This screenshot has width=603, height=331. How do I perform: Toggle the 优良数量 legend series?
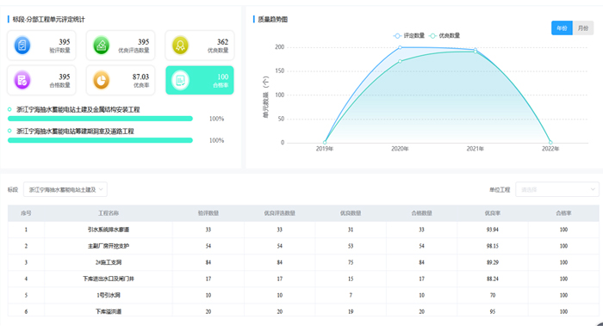click(x=444, y=36)
